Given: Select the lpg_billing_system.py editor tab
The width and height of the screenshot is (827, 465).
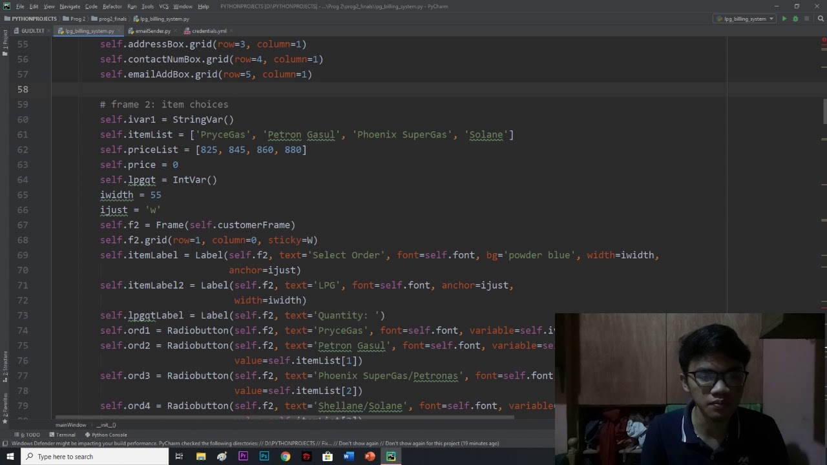Looking at the screenshot, I should coord(89,31).
